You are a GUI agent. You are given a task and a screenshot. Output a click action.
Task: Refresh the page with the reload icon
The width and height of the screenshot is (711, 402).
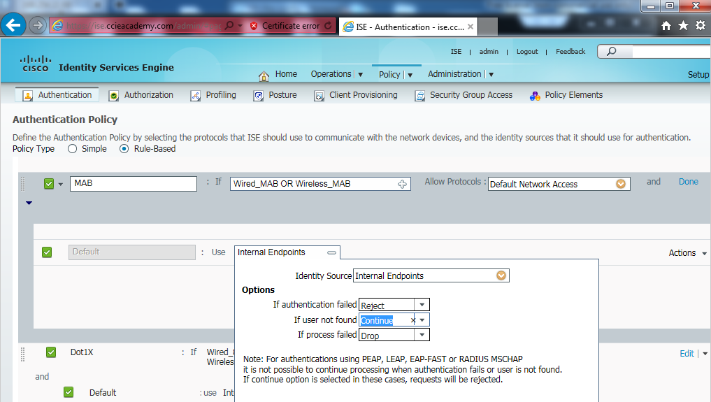pyautogui.click(x=328, y=26)
